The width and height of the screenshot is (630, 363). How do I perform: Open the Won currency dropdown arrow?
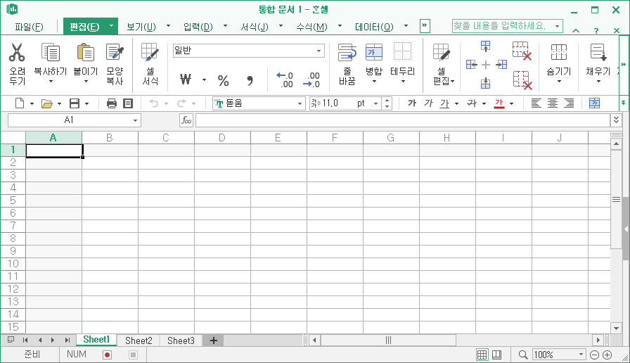pyautogui.click(x=204, y=79)
